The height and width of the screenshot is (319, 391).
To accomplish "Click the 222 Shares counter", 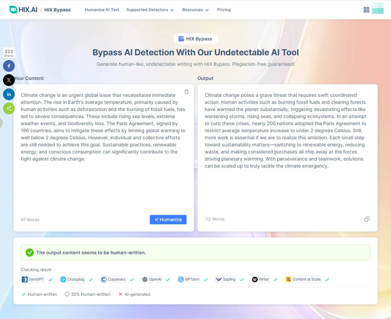I will tap(9, 53).
